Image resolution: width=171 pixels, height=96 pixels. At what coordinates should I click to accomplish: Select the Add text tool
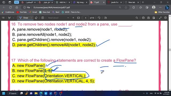pyautogui.click(x=43, y=18)
